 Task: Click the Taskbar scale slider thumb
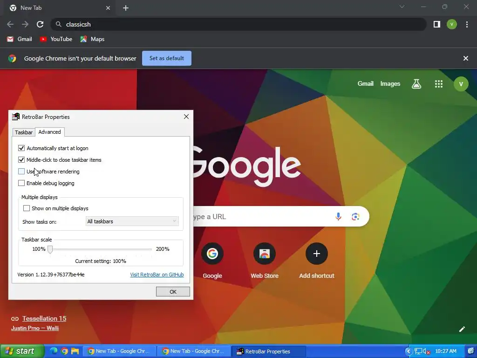point(50,250)
